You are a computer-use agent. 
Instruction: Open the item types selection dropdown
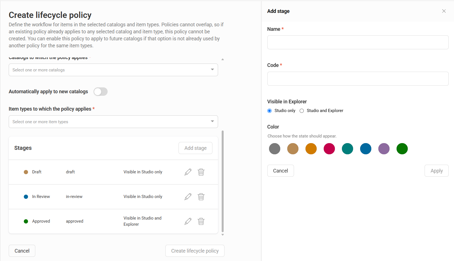coord(113,122)
